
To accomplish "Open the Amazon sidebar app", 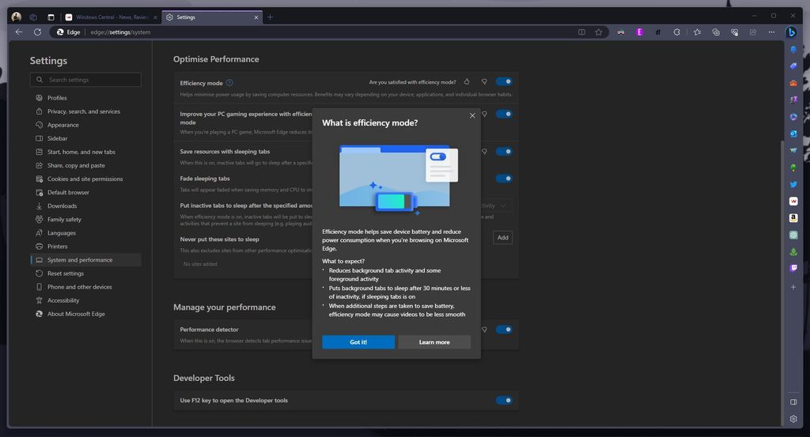I will click(x=793, y=218).
